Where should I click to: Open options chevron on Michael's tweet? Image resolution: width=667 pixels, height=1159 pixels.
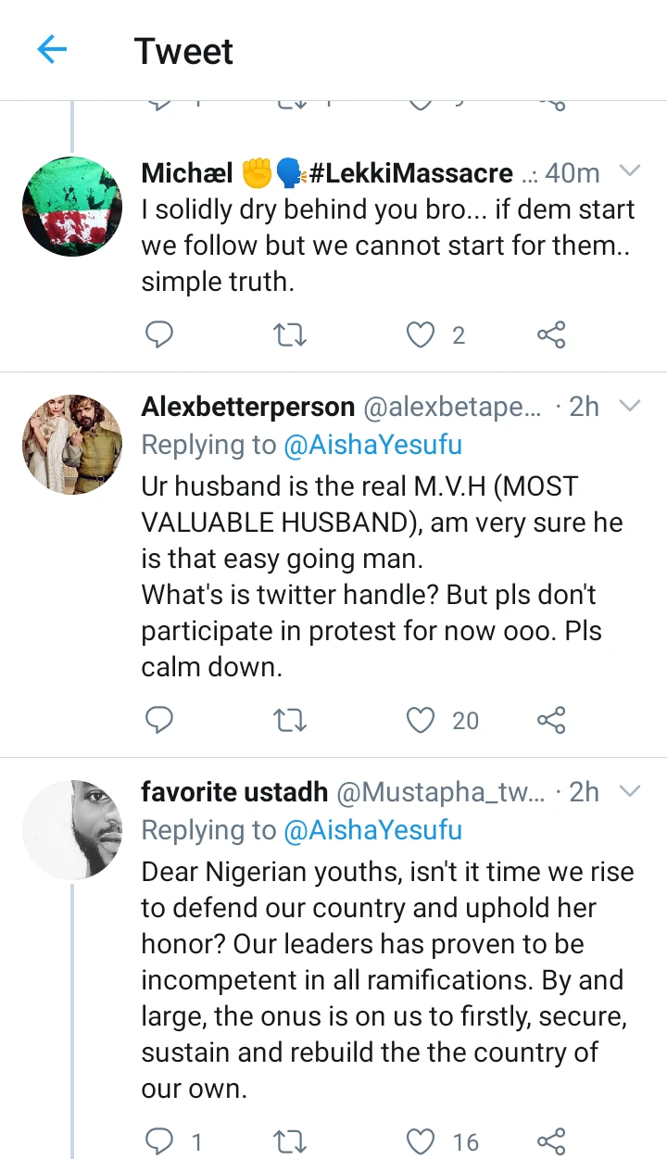[629, 171]
